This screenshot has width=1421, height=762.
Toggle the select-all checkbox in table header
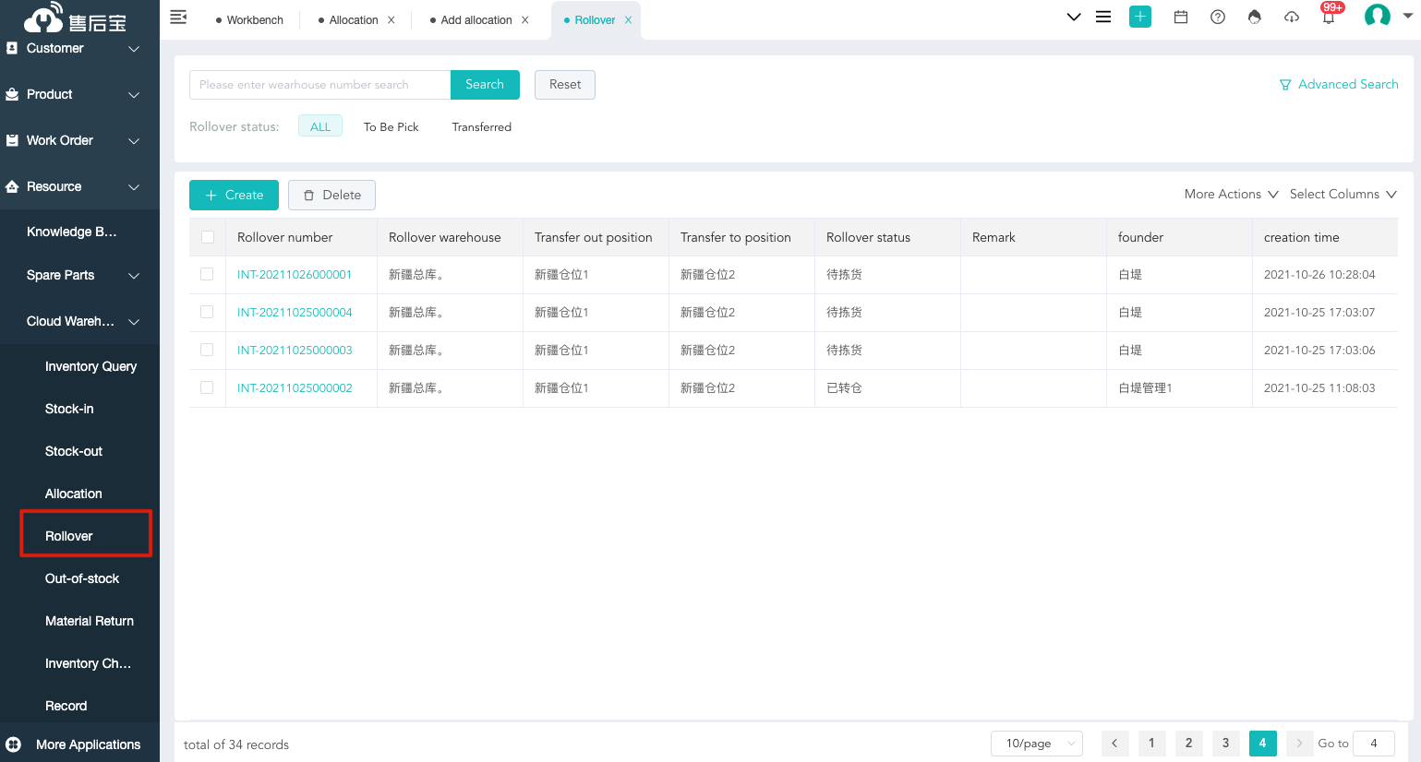pyautogui.click(x=208, y=237)
